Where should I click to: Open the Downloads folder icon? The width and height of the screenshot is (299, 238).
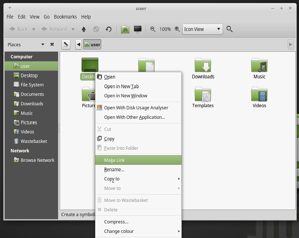(203, 65)
